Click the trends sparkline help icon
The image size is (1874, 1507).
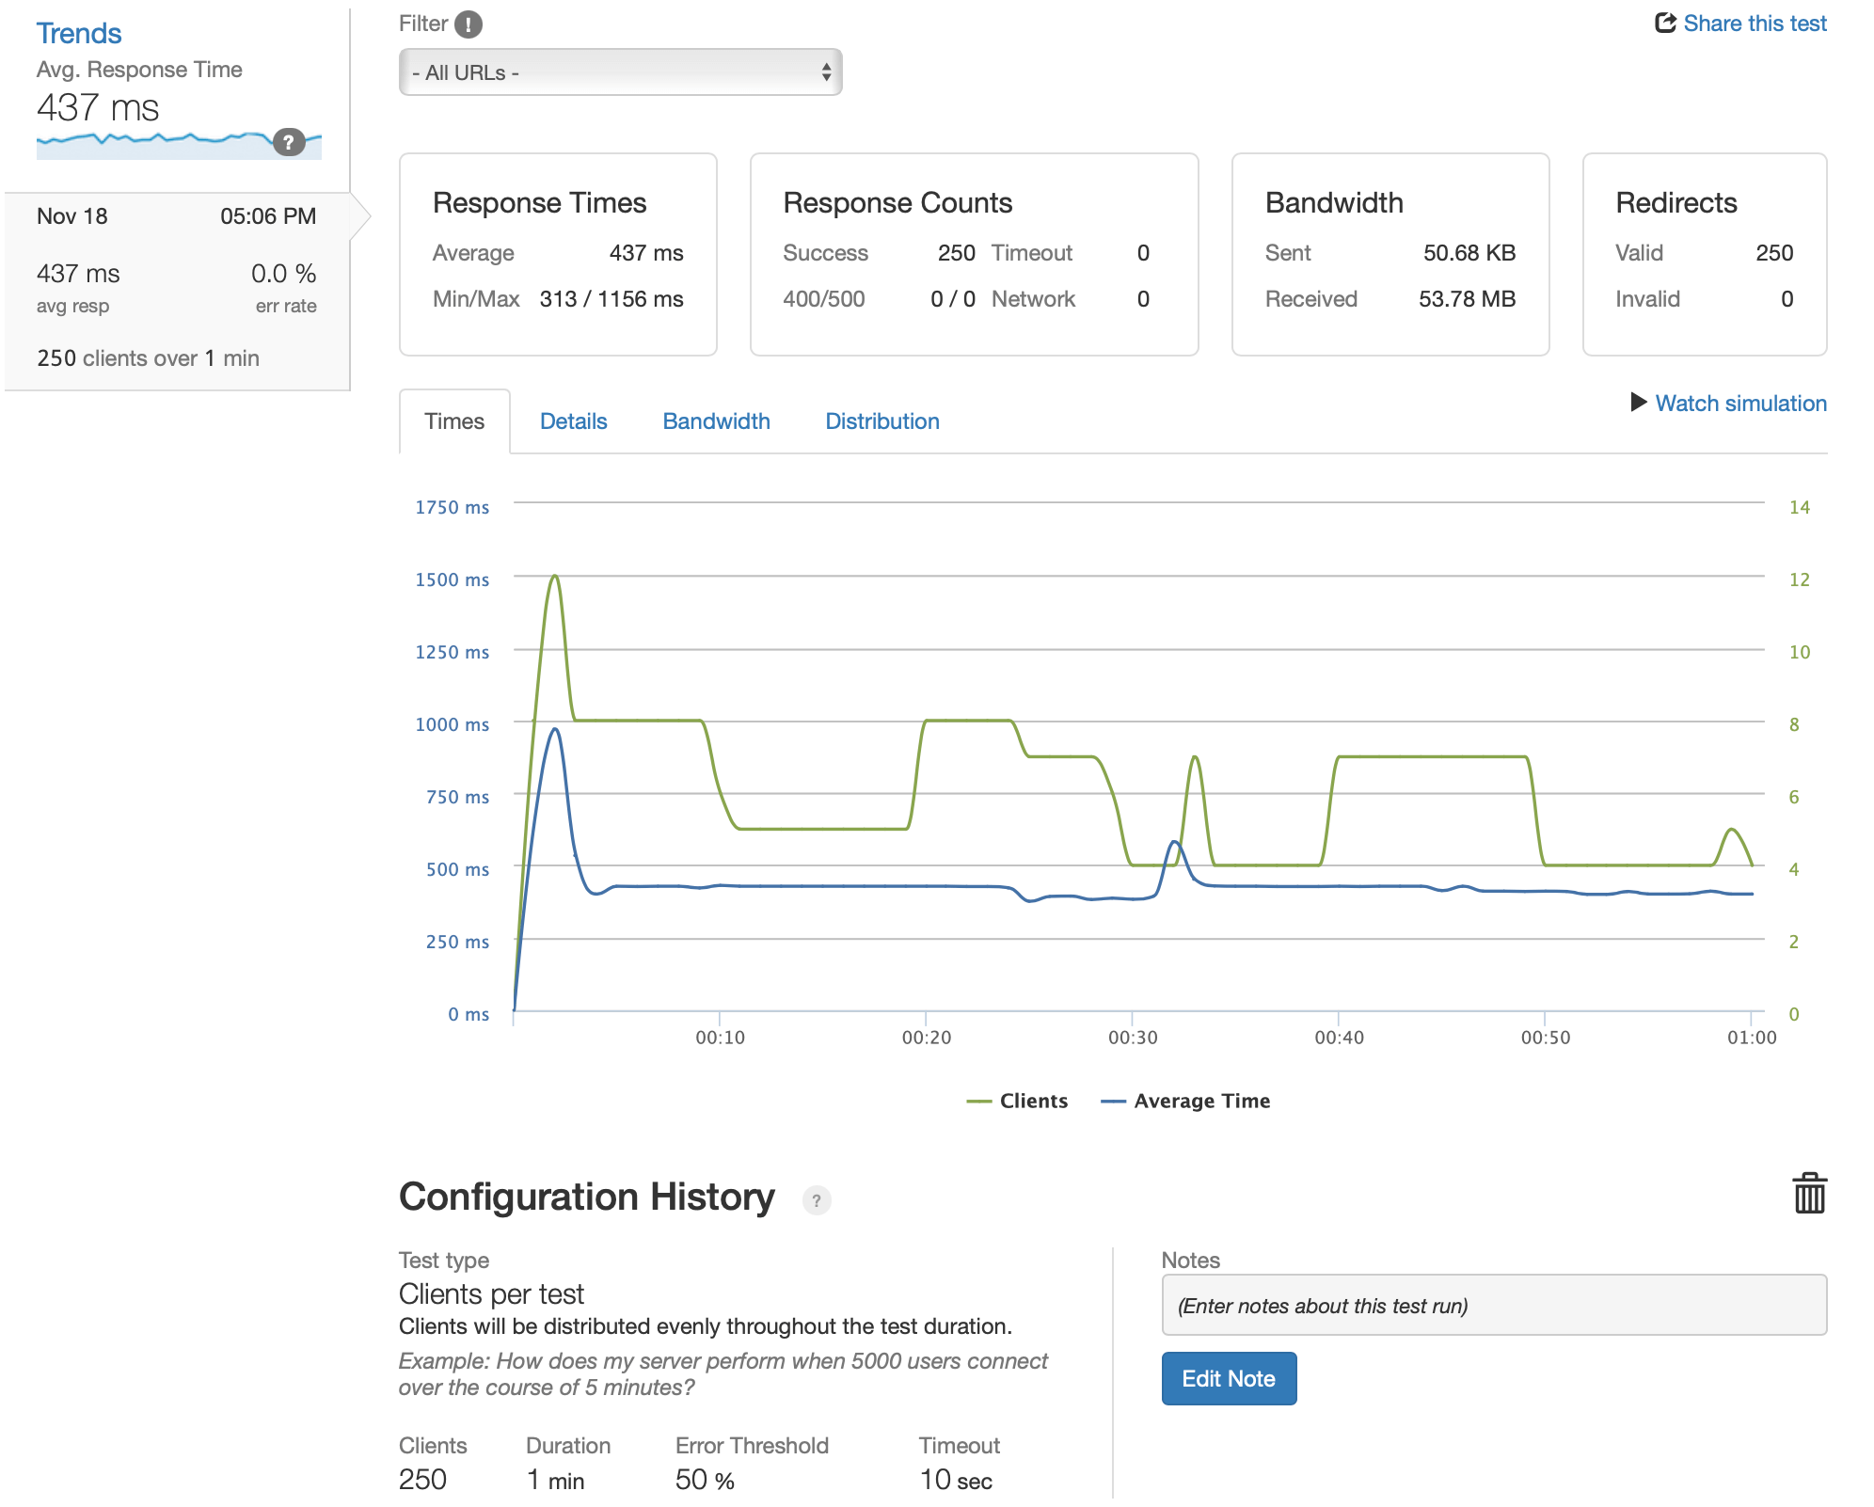(x=289, y=143)
